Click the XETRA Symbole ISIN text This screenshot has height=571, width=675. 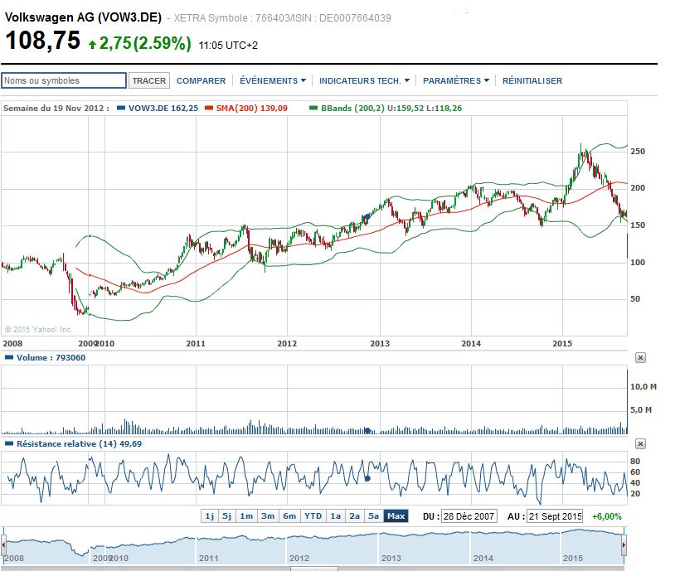[x=283, y=18]
